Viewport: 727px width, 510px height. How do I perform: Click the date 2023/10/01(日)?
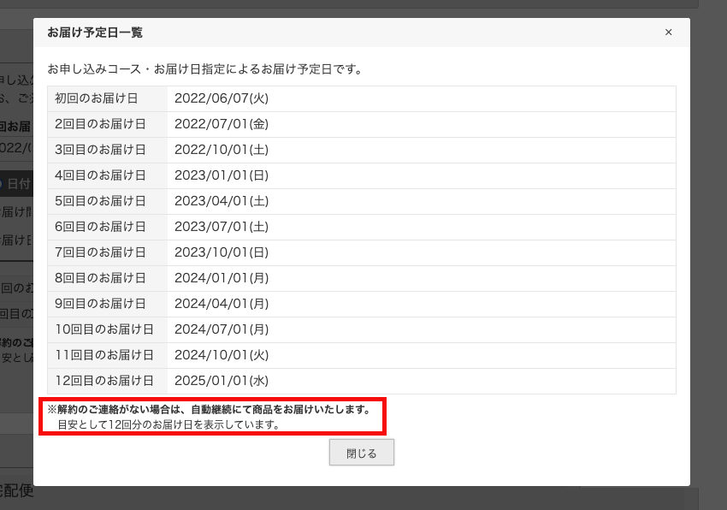coord(222,252)
